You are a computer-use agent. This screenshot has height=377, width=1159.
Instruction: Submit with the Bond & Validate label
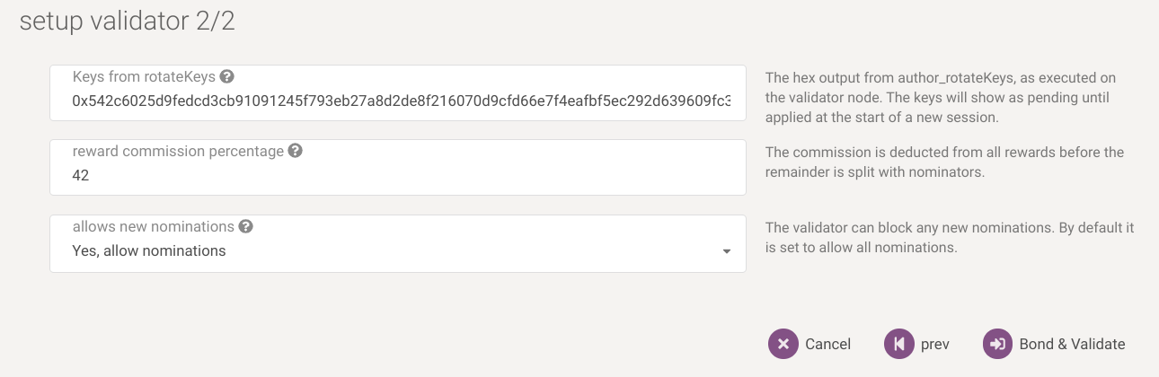coord(1072,344)
